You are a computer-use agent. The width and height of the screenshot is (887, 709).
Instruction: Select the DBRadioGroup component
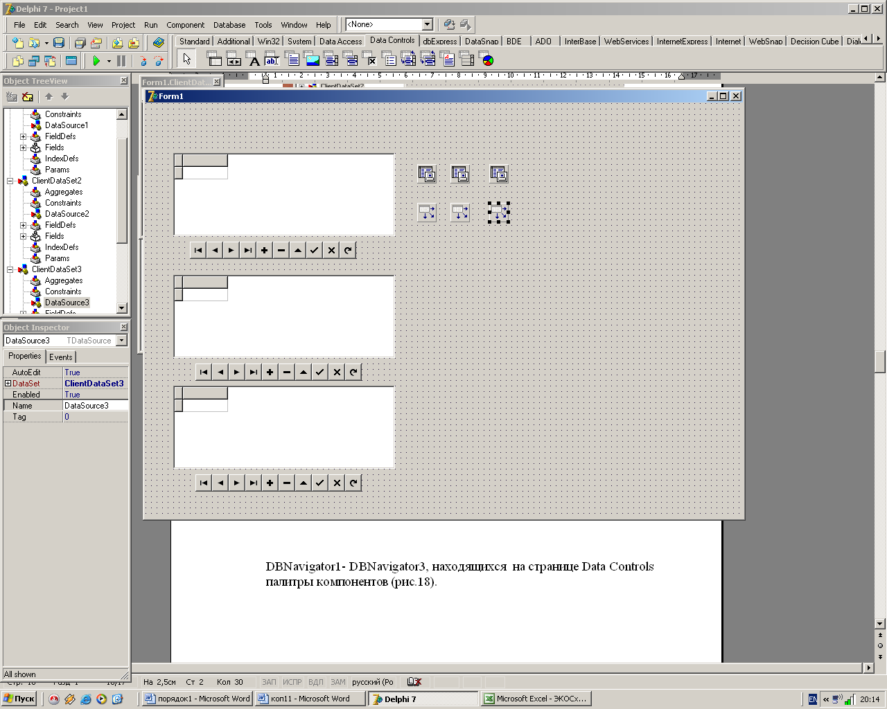pos(390,60)
